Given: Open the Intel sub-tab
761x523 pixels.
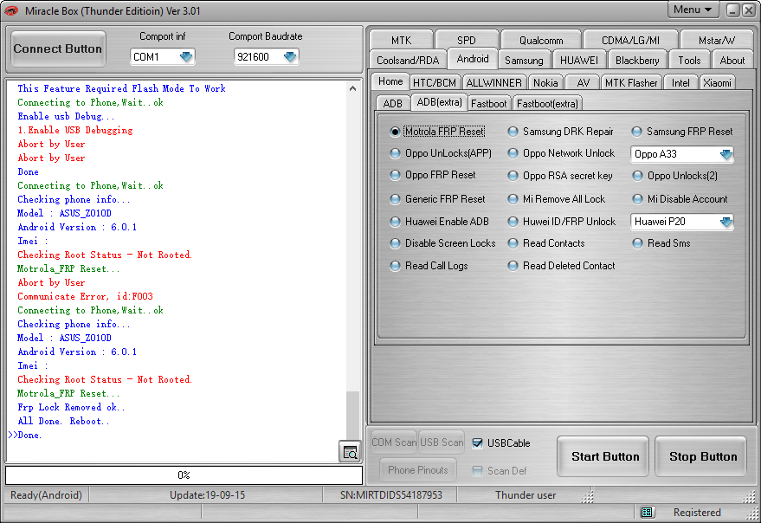Looking at the screenshot, I should [x=680, y=82].
